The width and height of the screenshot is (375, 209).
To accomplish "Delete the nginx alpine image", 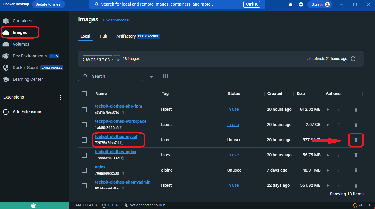I will 356,170.
